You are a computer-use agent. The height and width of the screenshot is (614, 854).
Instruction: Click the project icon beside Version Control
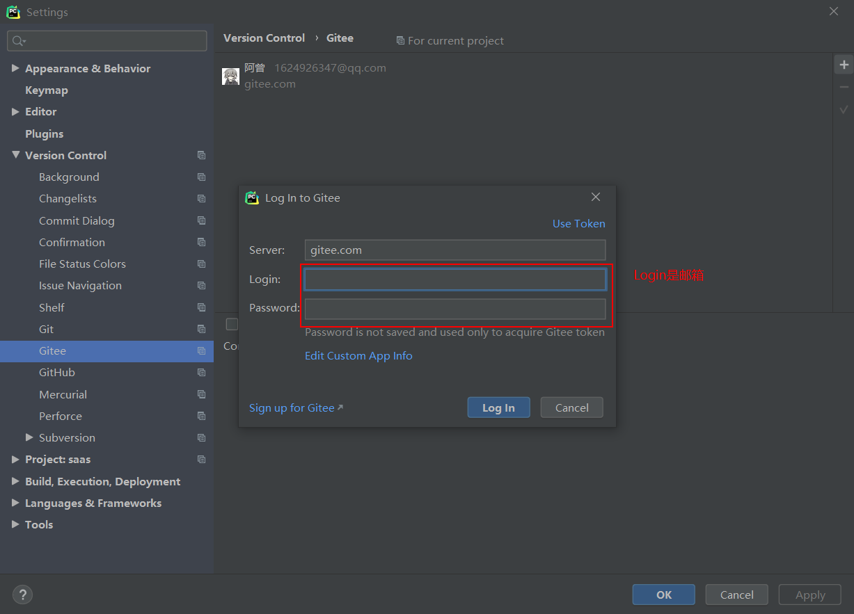(201, 155)
